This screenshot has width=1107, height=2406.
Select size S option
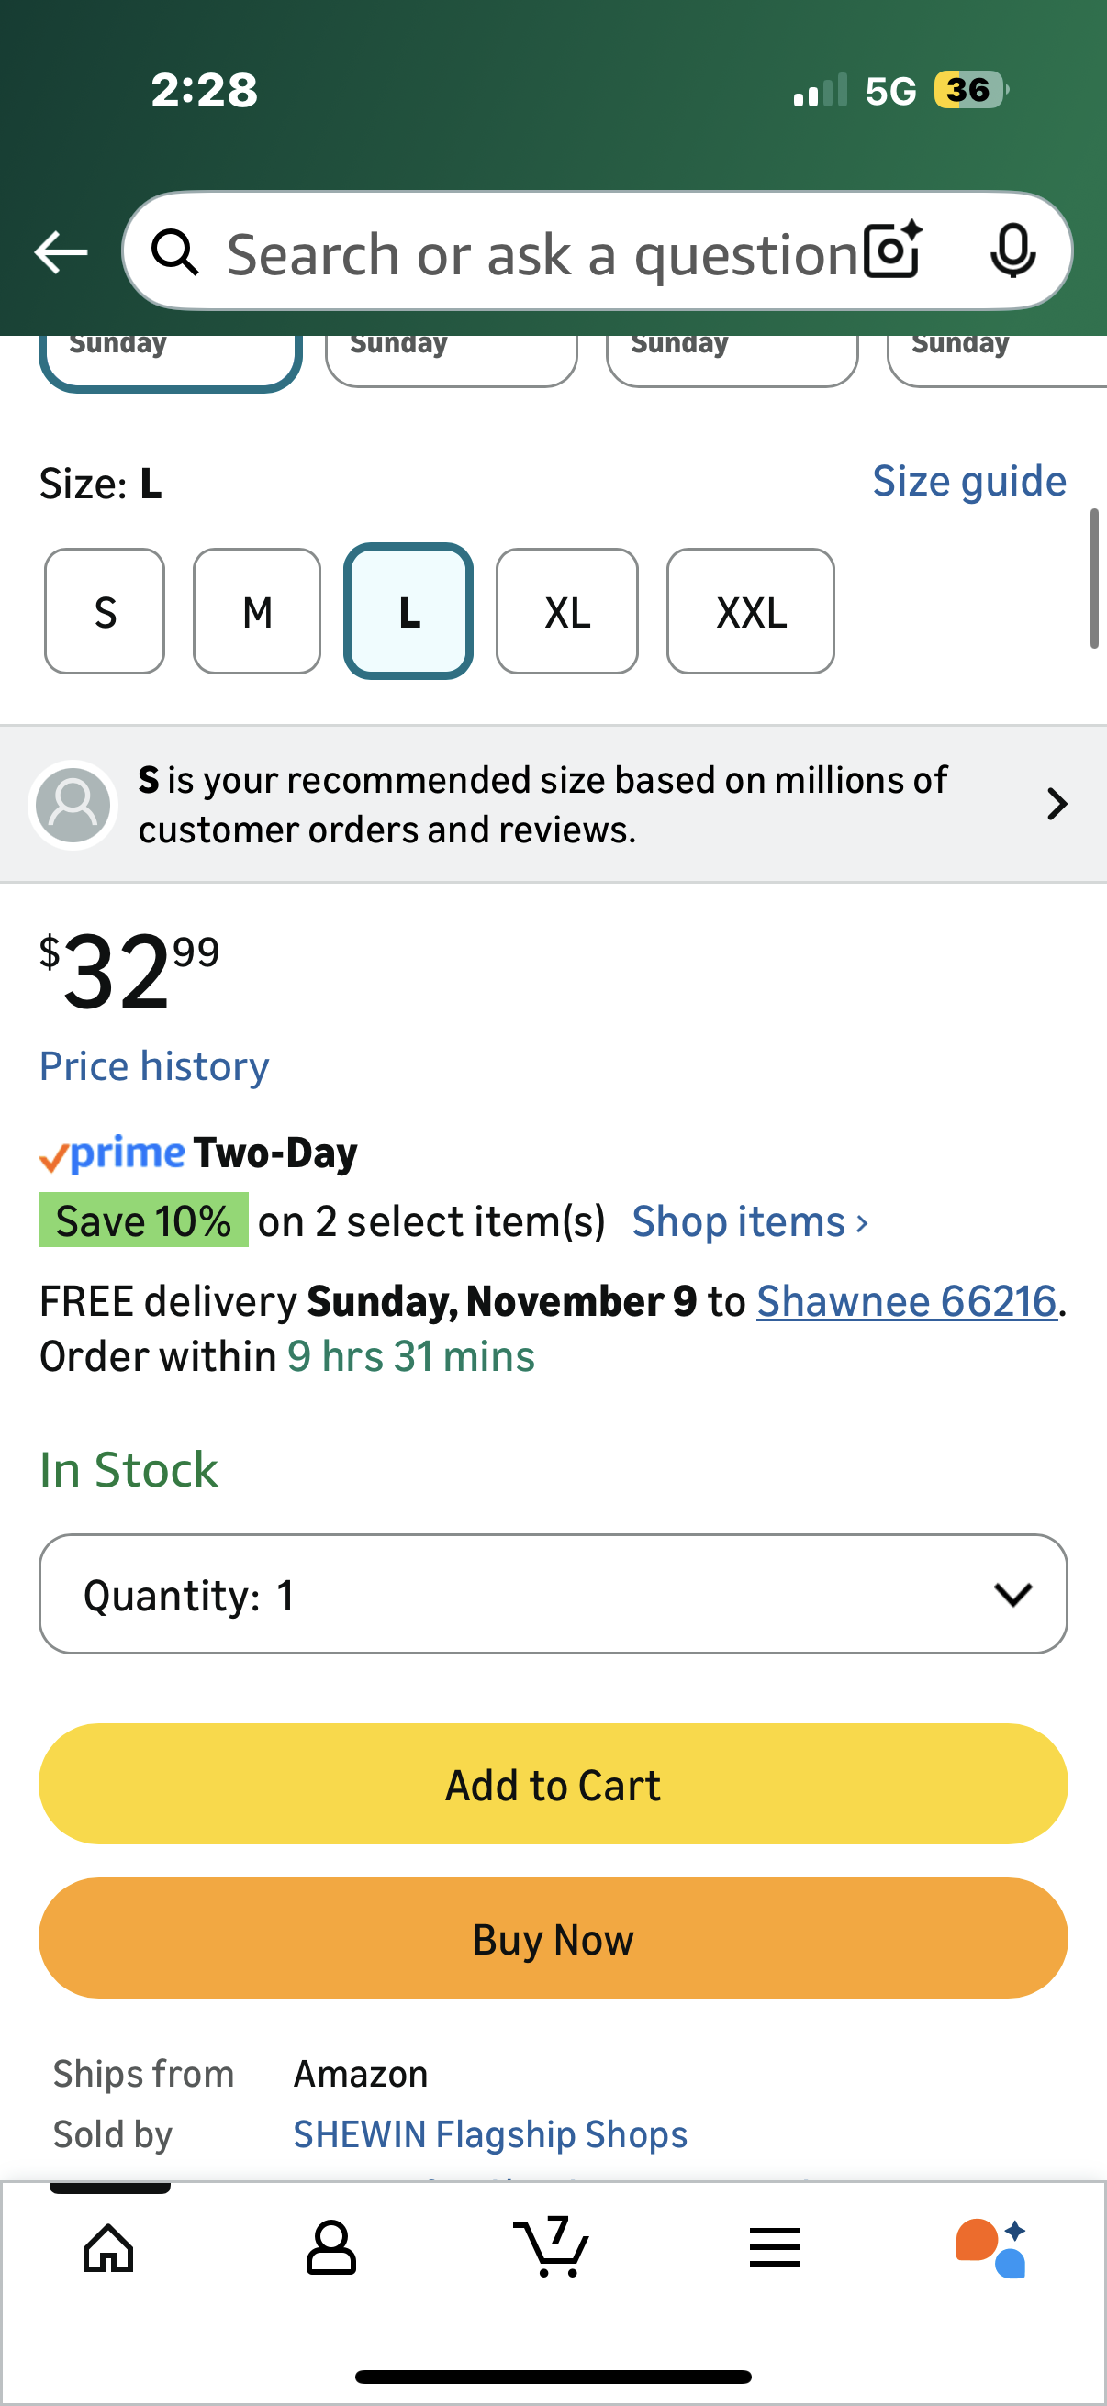(x=105, y=612)
